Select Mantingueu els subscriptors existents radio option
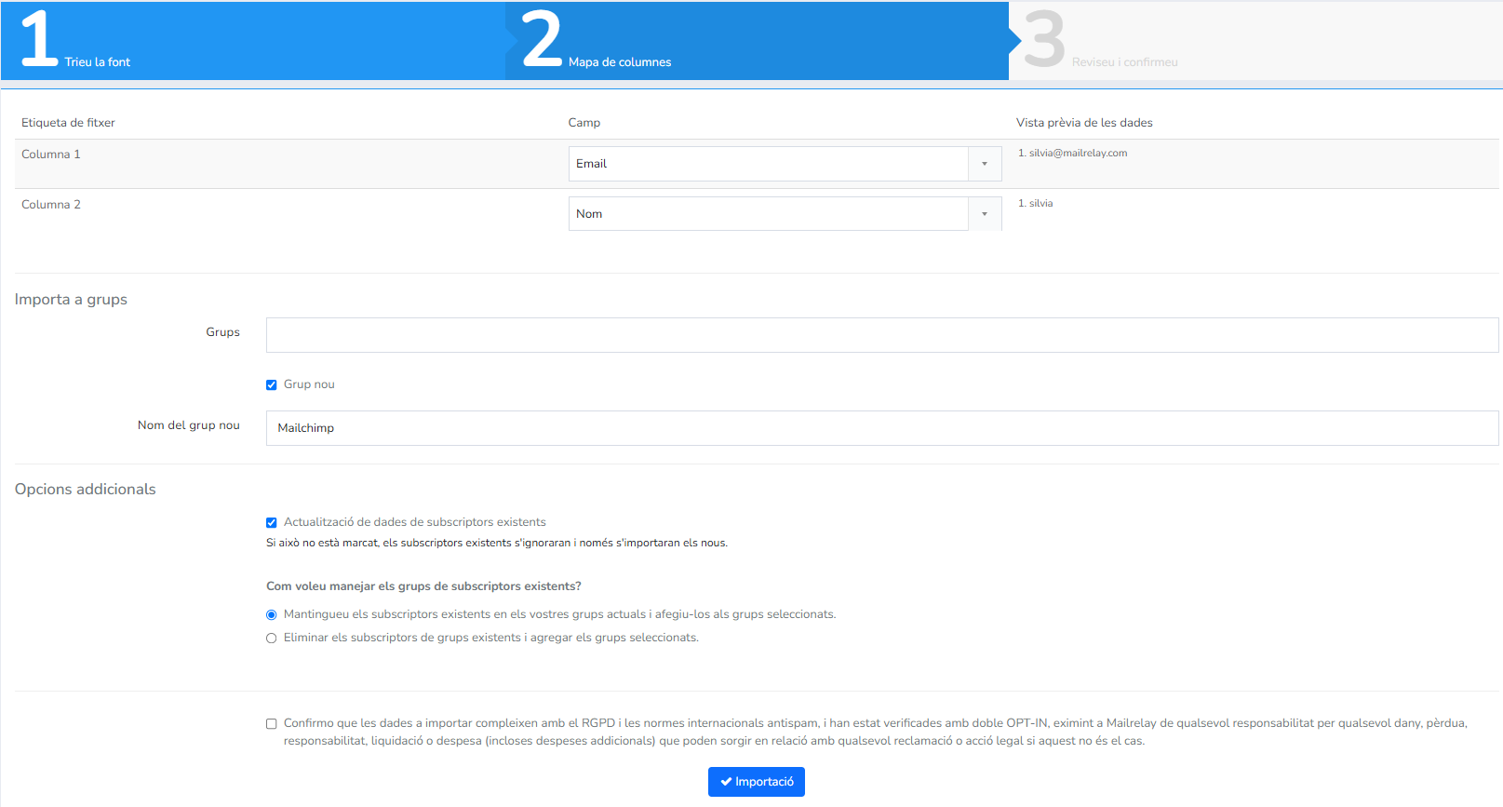 pyautogui.click(x=272, y=615)
